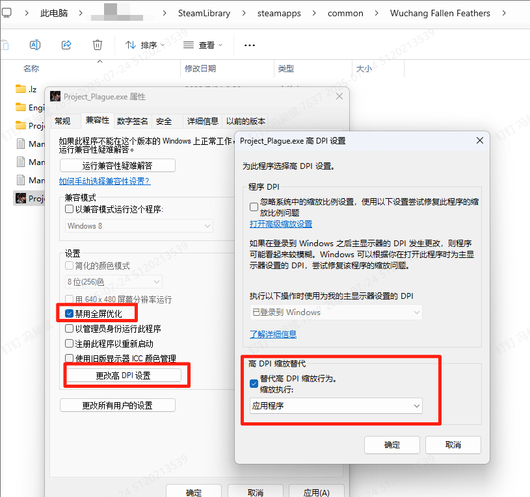The width and height of the screenshot is (530, 497).
Task: Close the Project_Plague.exe 属性 window
Action: (339, 96)
